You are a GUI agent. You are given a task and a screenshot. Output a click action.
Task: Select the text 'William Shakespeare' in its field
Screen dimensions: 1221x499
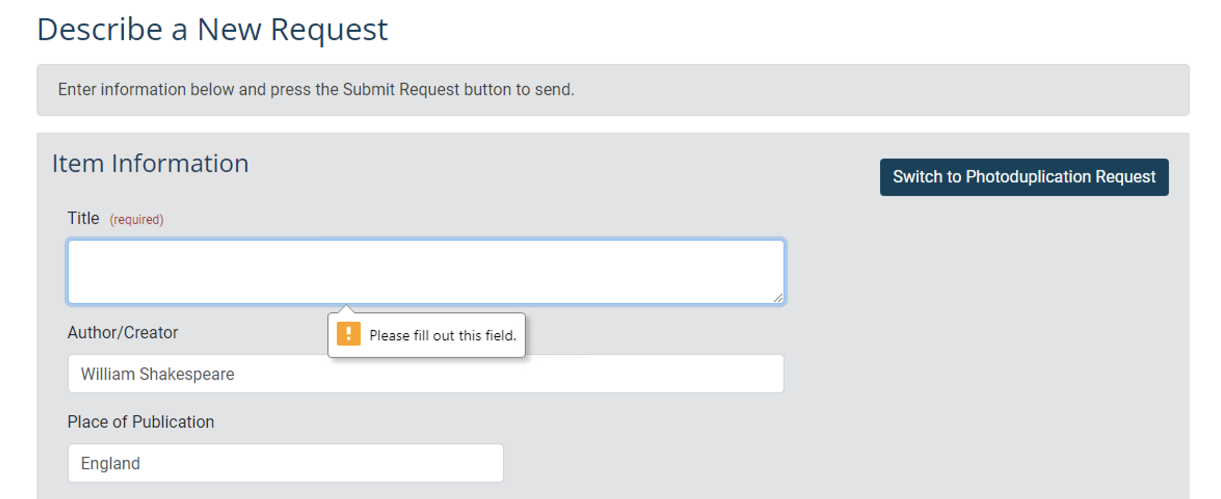pyautogui.click(x=157, y=373)
